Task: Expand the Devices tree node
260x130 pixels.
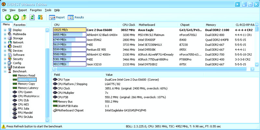Action: [x=5, y=51]
